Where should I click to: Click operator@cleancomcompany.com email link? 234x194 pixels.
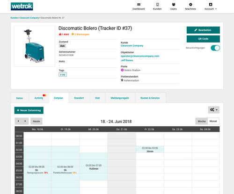[x=140, y=56]
